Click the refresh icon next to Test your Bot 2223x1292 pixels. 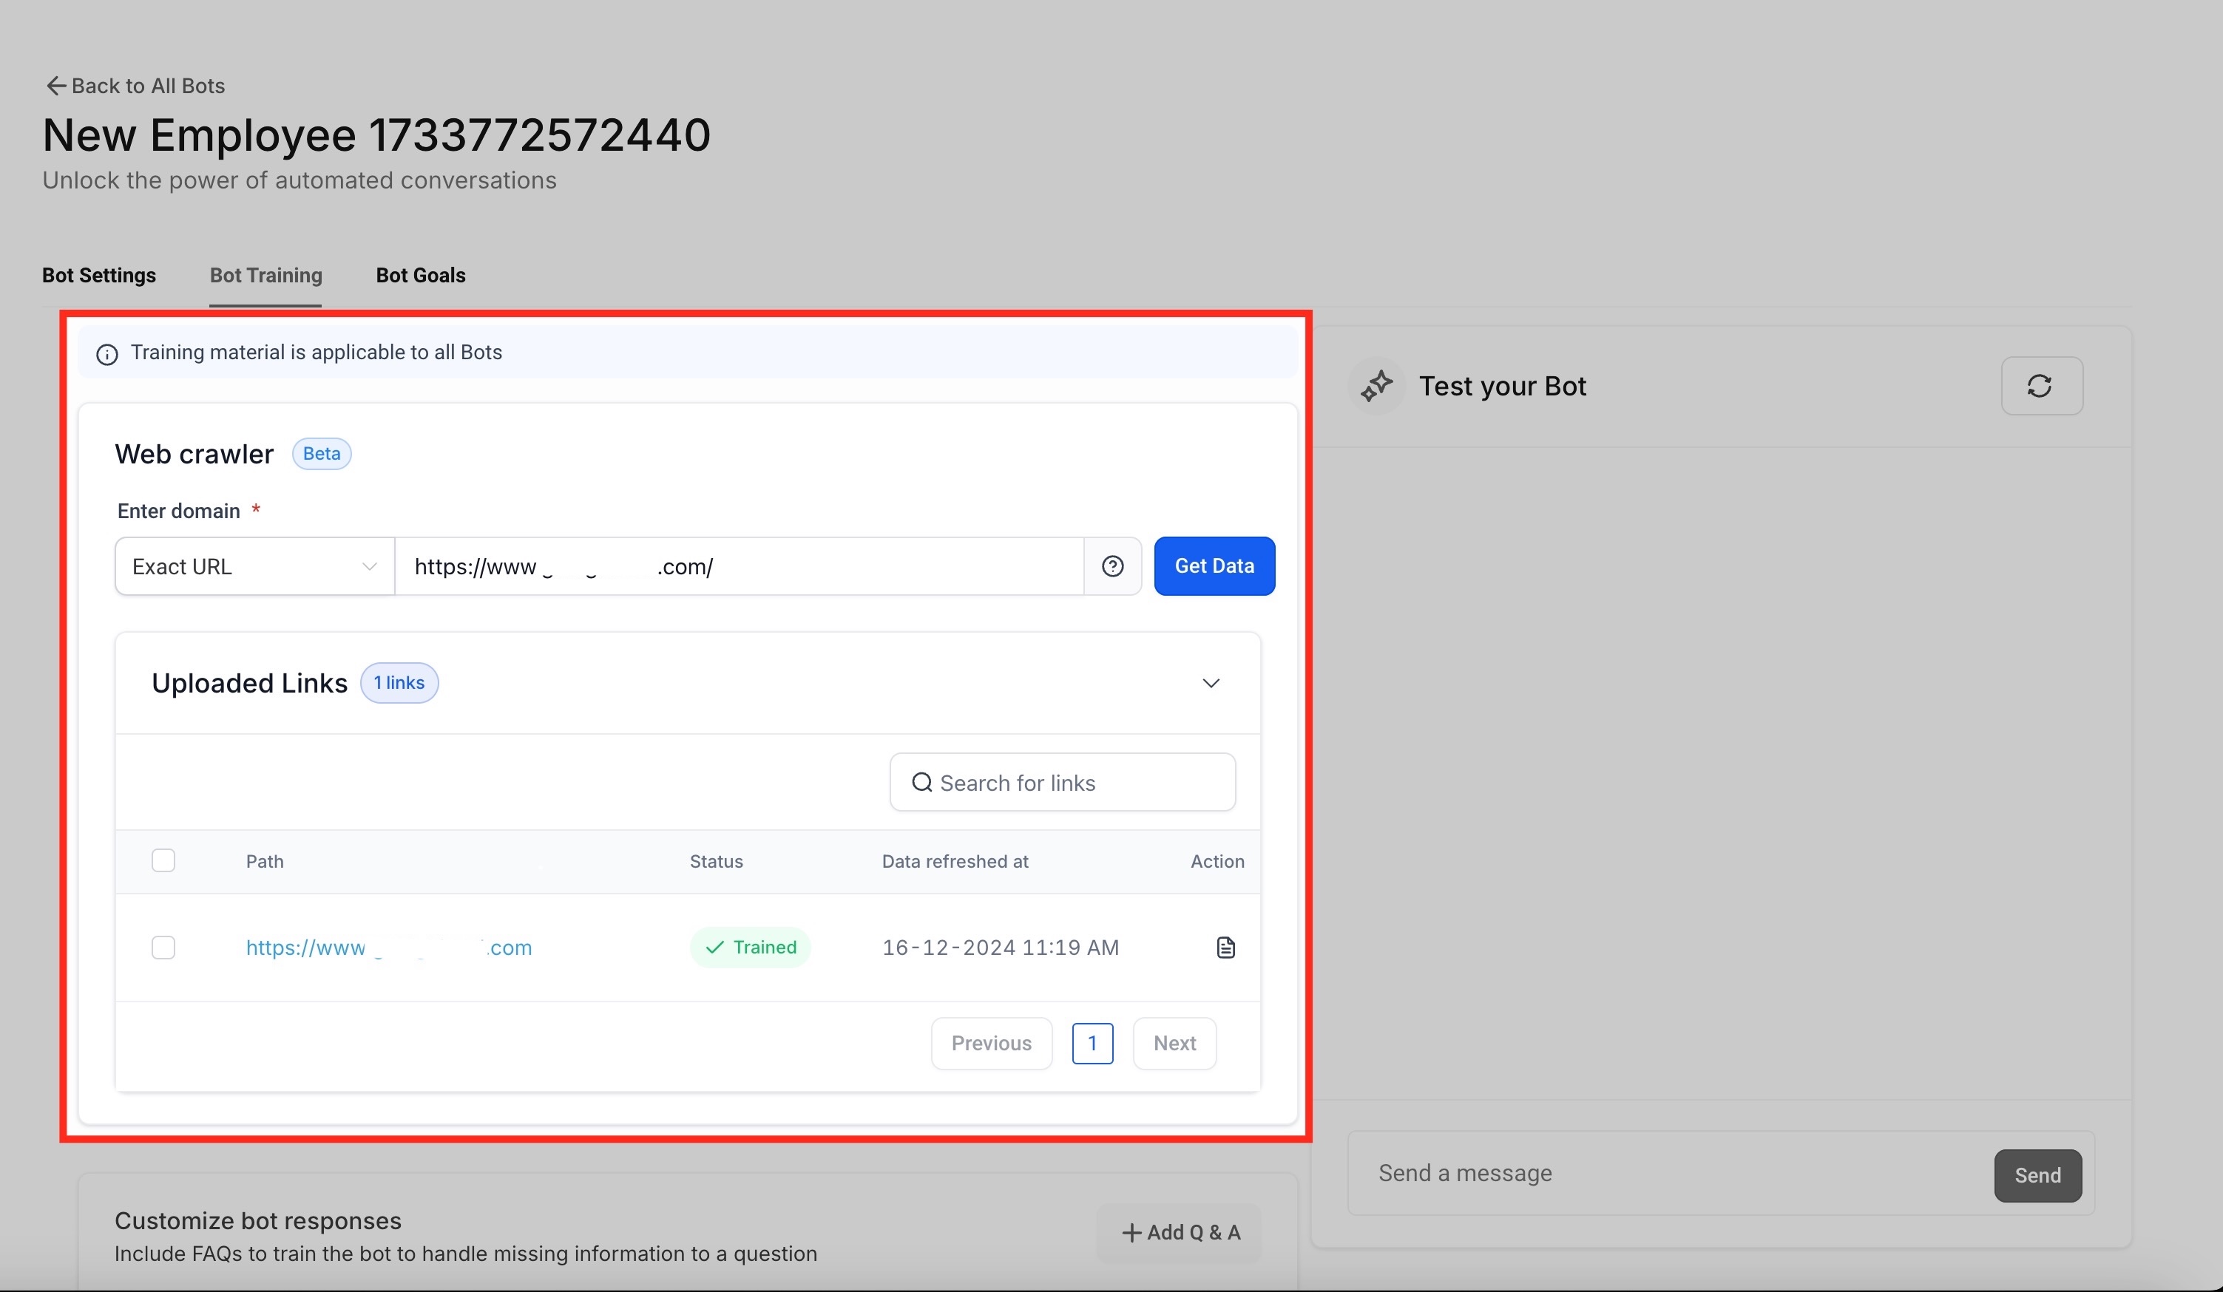[x=2040, y=385]
